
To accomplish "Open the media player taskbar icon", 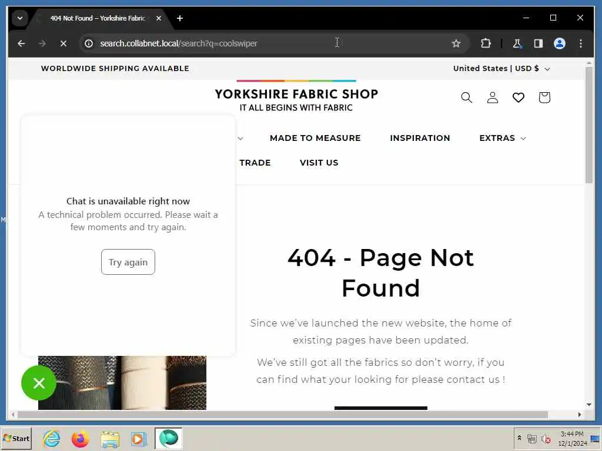I will (x=138, y=438).
